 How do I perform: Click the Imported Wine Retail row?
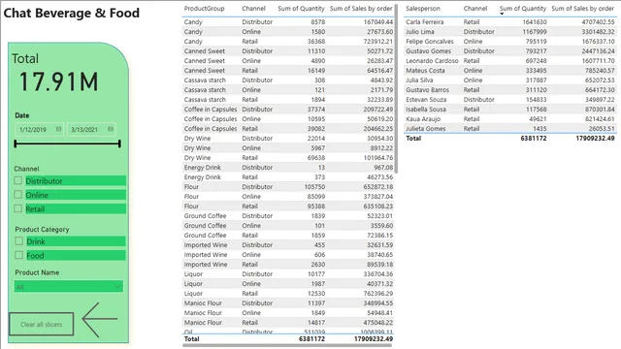pyautogui.click(x=288, y=265)
